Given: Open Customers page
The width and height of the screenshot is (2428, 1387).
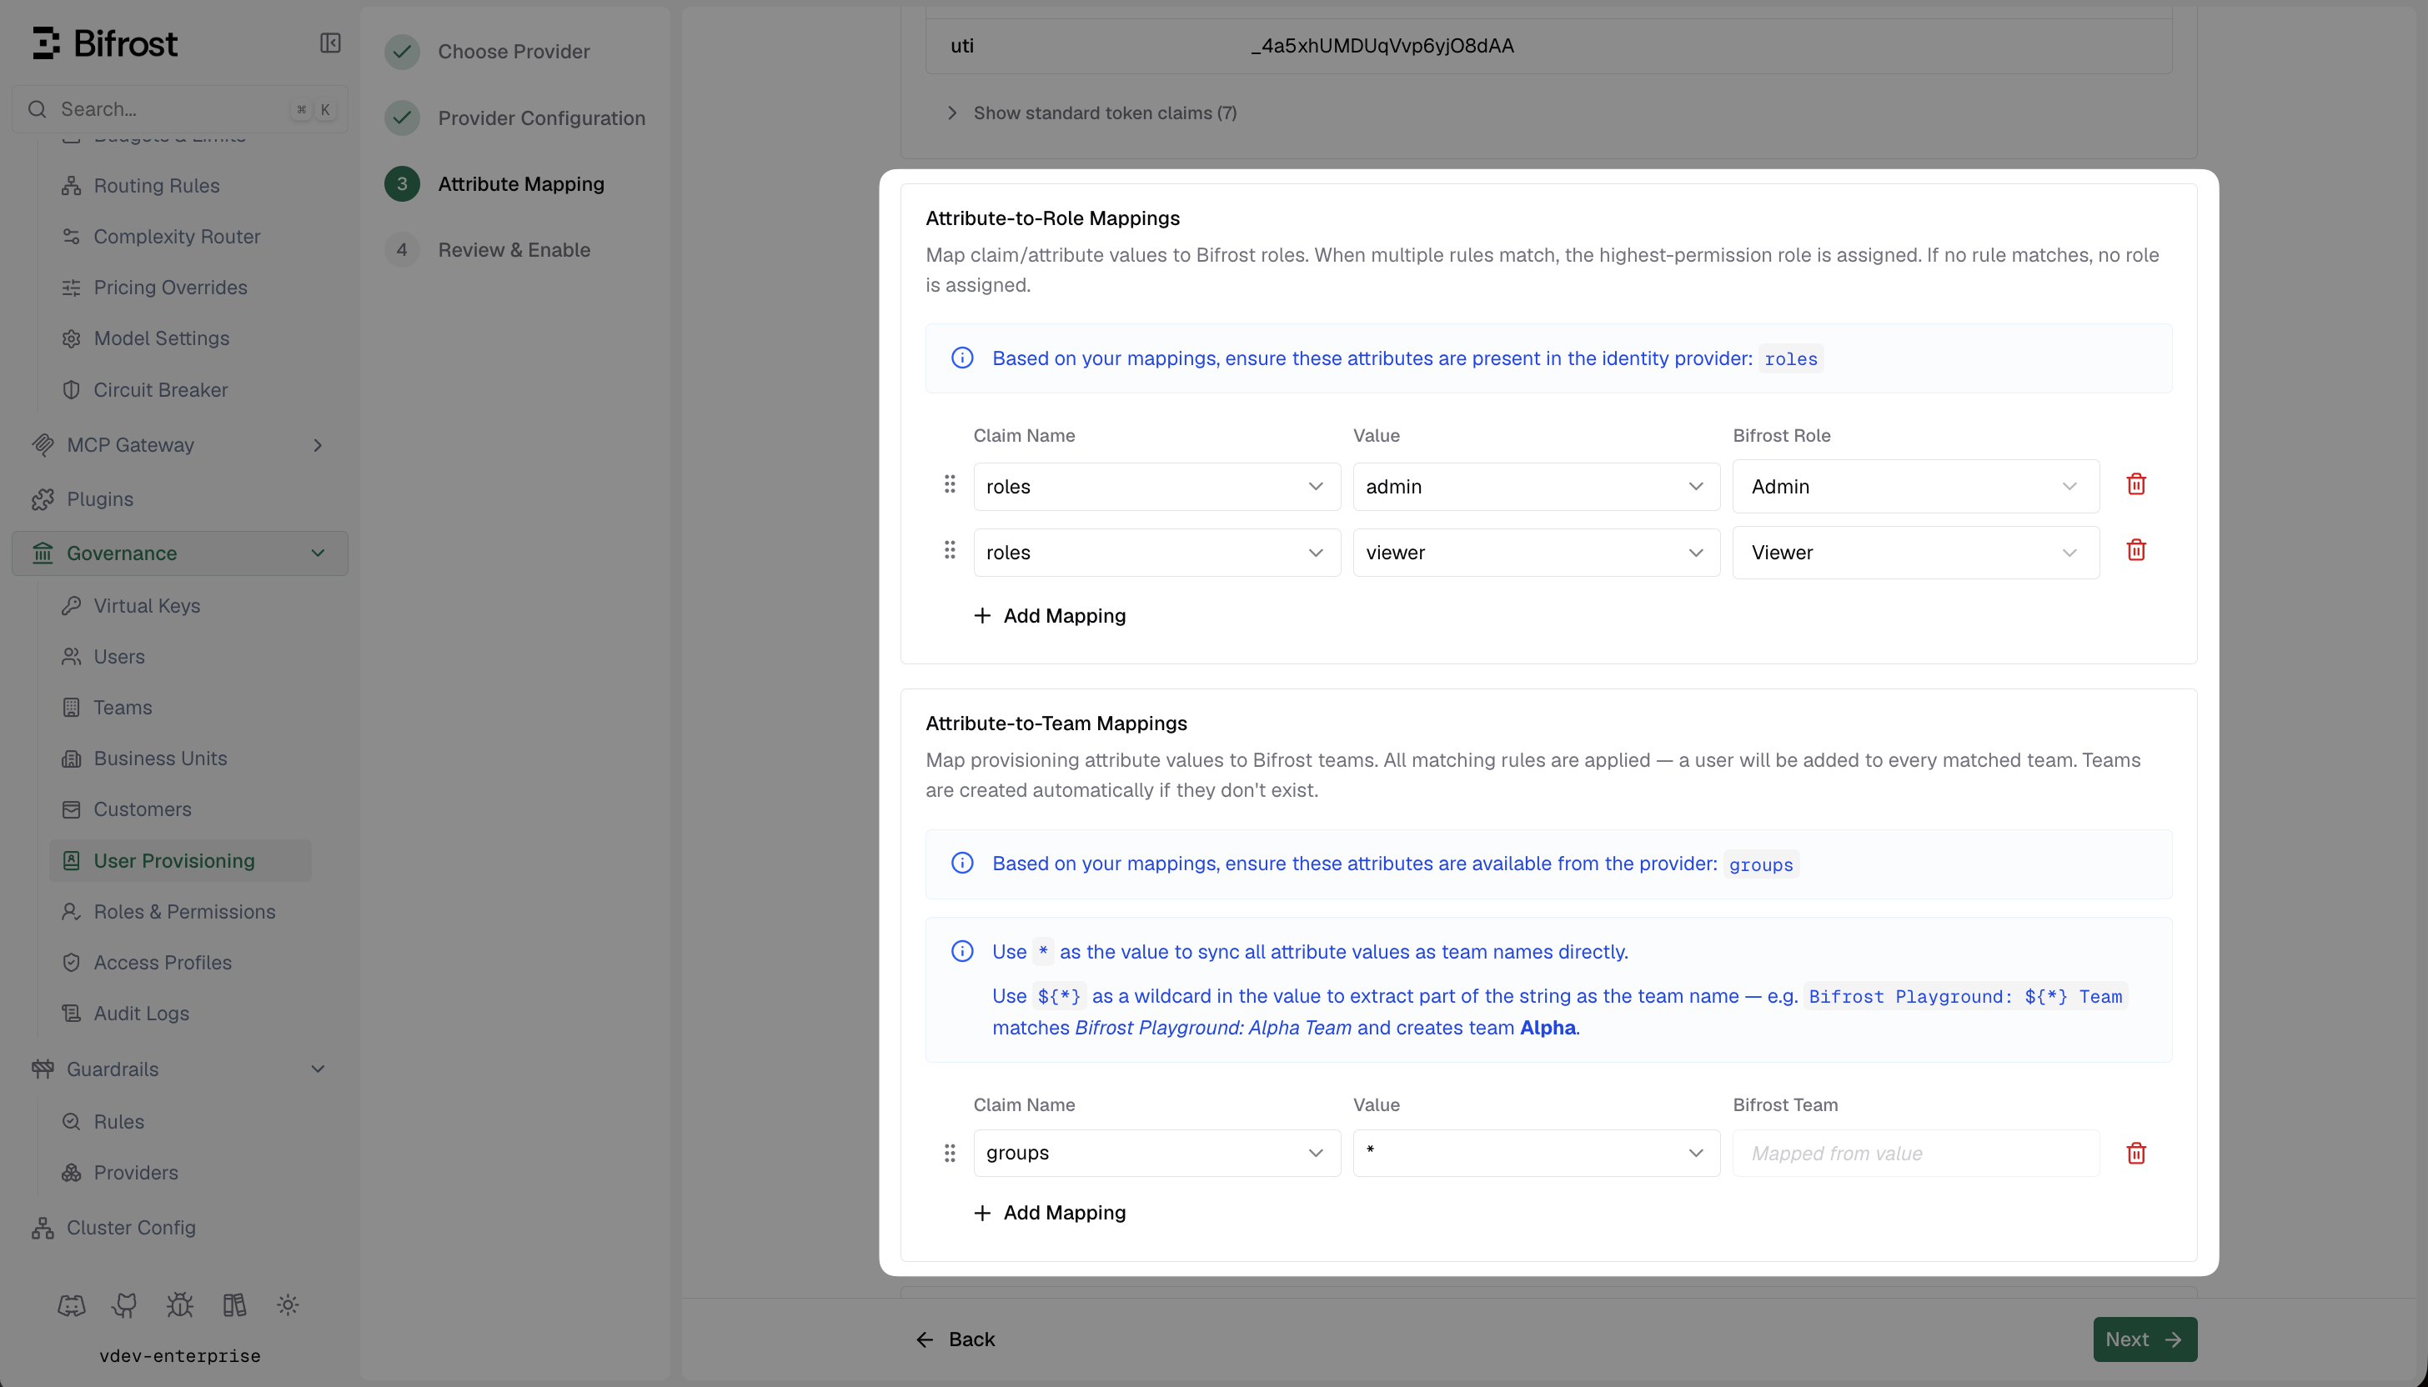Looking at the screenshot, I should click(x=179, y=809).
